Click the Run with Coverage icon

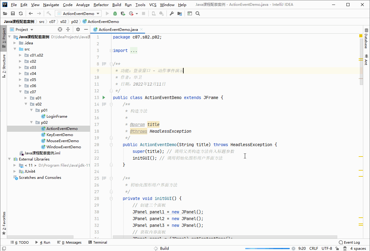tap(123, 13)
